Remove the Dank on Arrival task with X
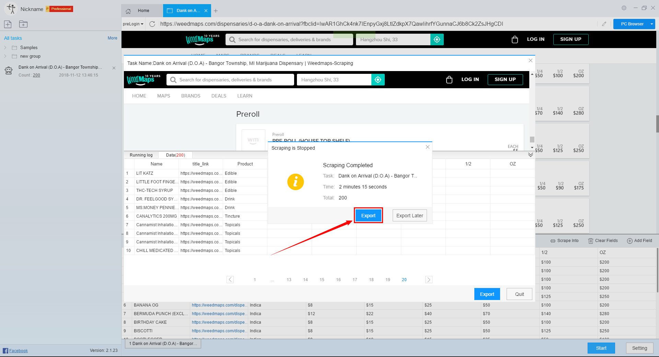 tap(114, 68)
